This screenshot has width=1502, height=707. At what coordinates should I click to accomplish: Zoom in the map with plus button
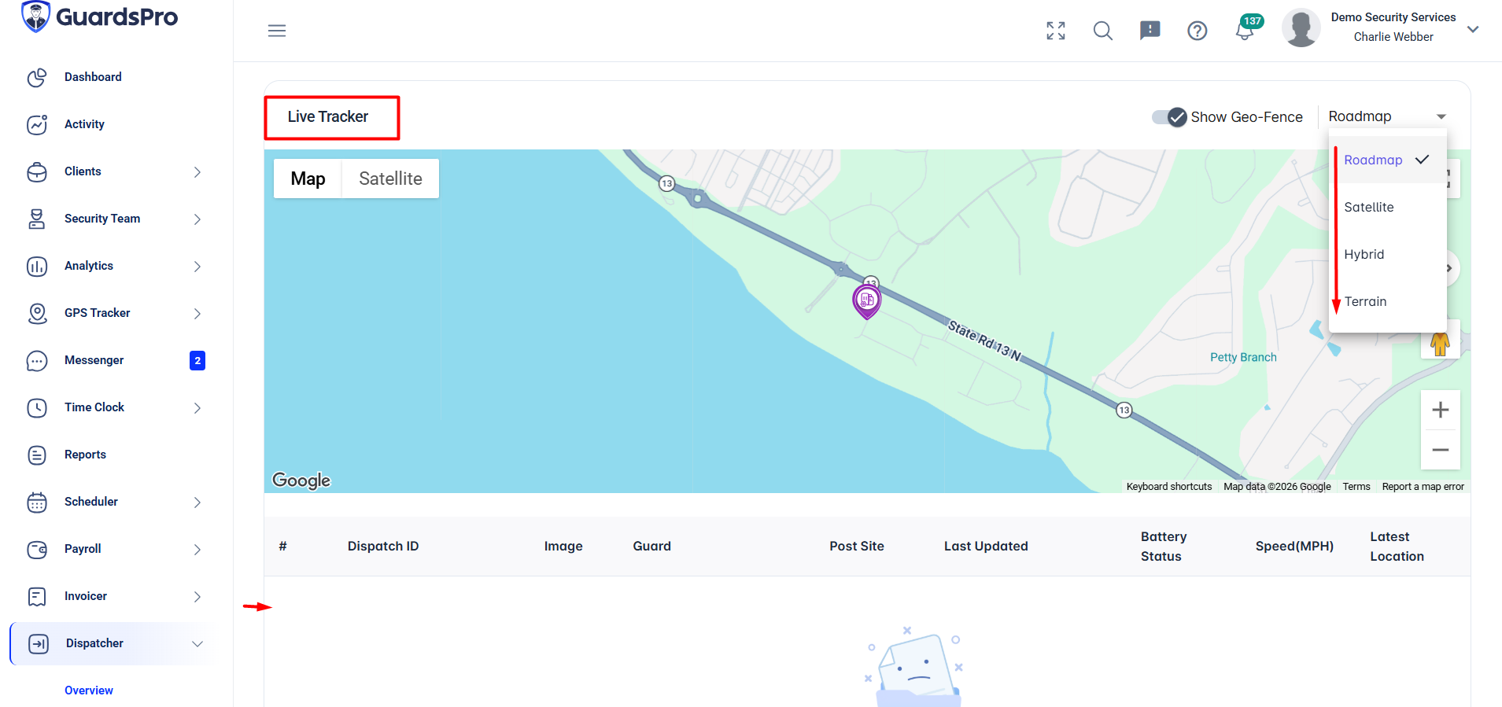coord(1440,410)
